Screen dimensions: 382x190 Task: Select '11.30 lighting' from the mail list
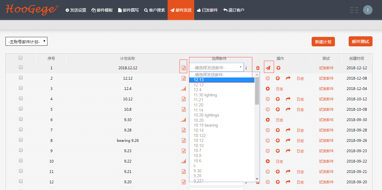(205, 95)
